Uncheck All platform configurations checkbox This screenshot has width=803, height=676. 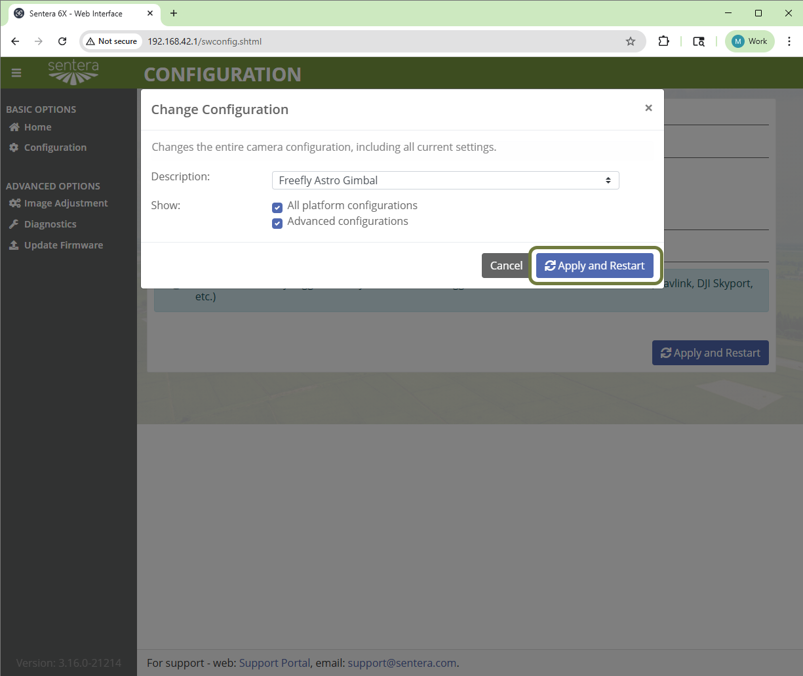pos(277,208)
